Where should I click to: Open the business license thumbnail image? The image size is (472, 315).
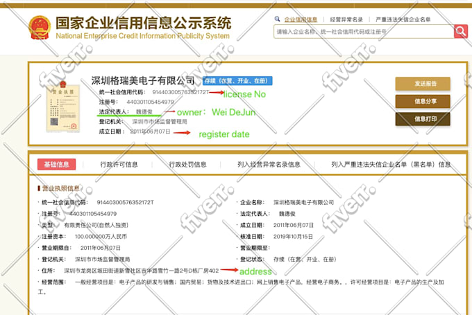63,107
